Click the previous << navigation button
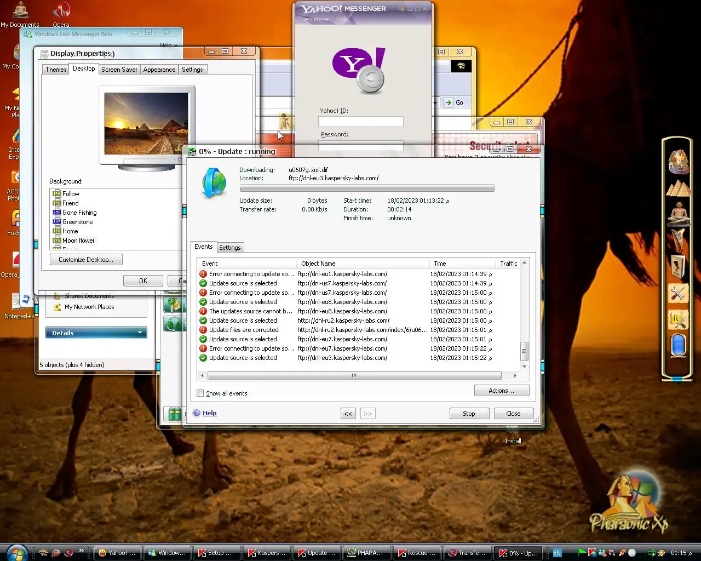Image resolution: width=701 pixels, height=561 pixels. pyautogui.click(x=348, y=414)
